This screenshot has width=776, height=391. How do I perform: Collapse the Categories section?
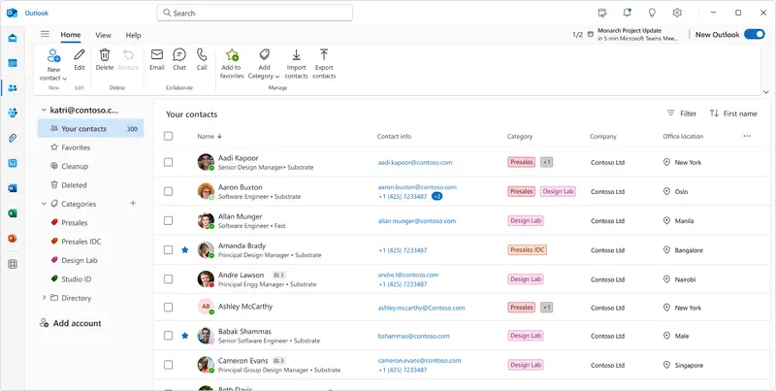[44, 204]
